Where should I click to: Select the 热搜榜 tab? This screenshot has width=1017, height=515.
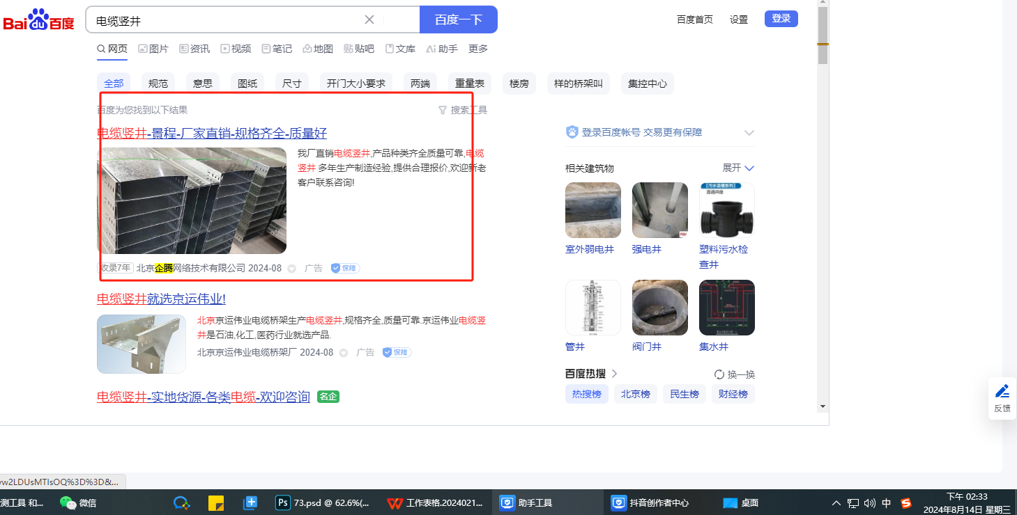coord(587,394)
